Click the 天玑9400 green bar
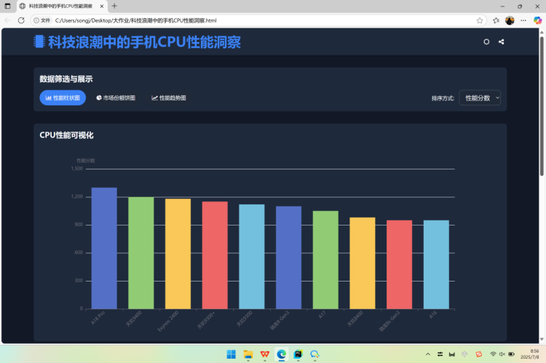546x363 pixels. click(141, 253)
